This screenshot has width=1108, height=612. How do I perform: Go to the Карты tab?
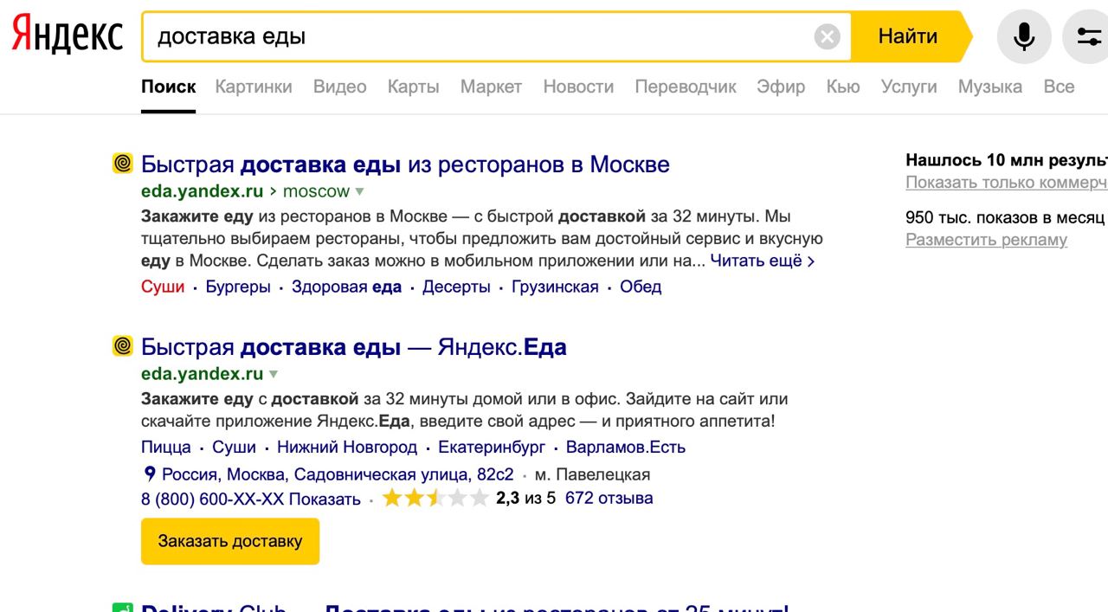[x=414, y=87]
